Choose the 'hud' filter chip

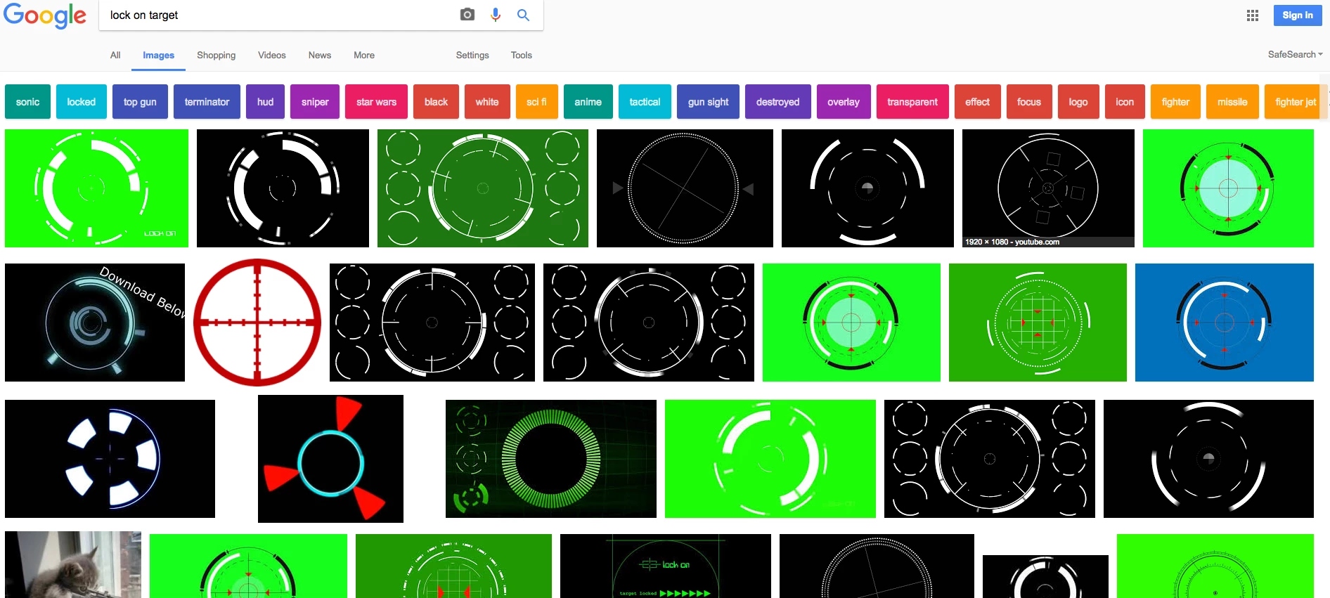(x=266, y=102)
